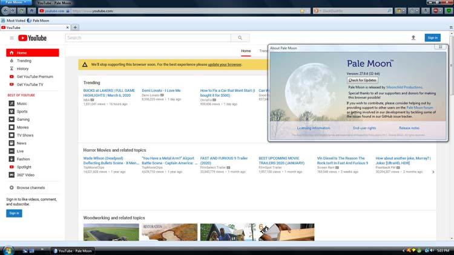454x255 pixels.
Task: Click the YouTube logo
Action: 33,38
